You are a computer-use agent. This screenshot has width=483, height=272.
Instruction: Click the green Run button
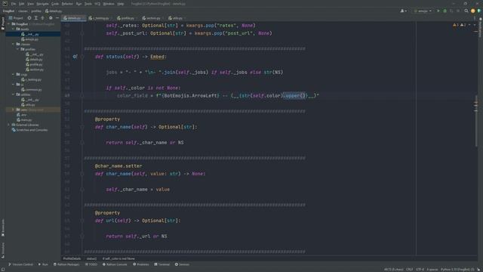tap(438, 11)
